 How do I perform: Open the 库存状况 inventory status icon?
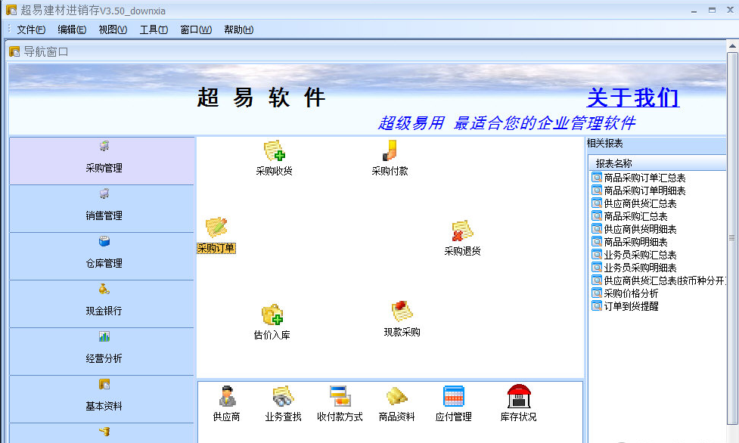[x=518, y=404]
